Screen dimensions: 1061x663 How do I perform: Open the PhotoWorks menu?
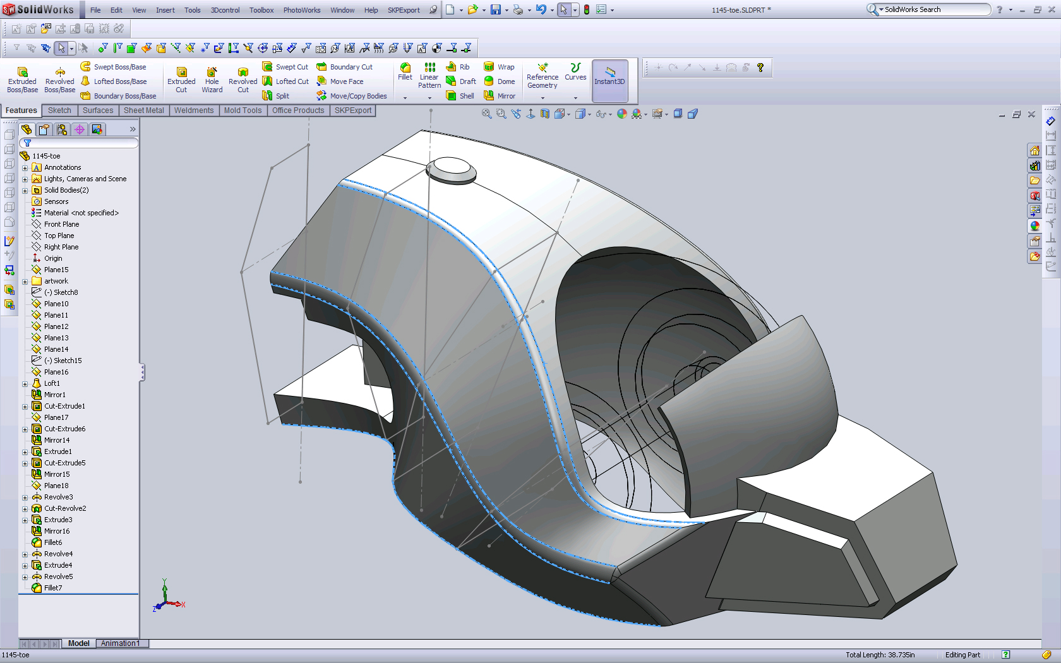coord(302,10)
